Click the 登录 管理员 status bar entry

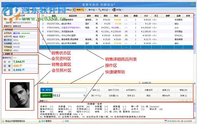point(45,121)
